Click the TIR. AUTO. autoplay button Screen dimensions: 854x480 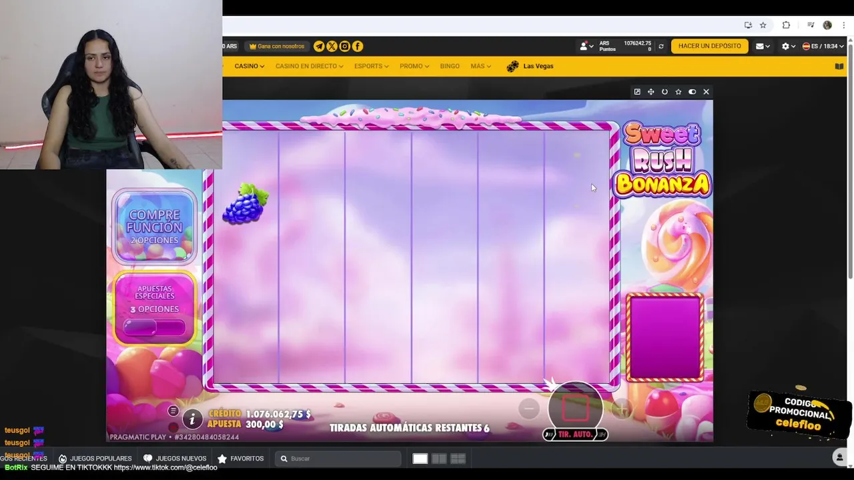575,434
